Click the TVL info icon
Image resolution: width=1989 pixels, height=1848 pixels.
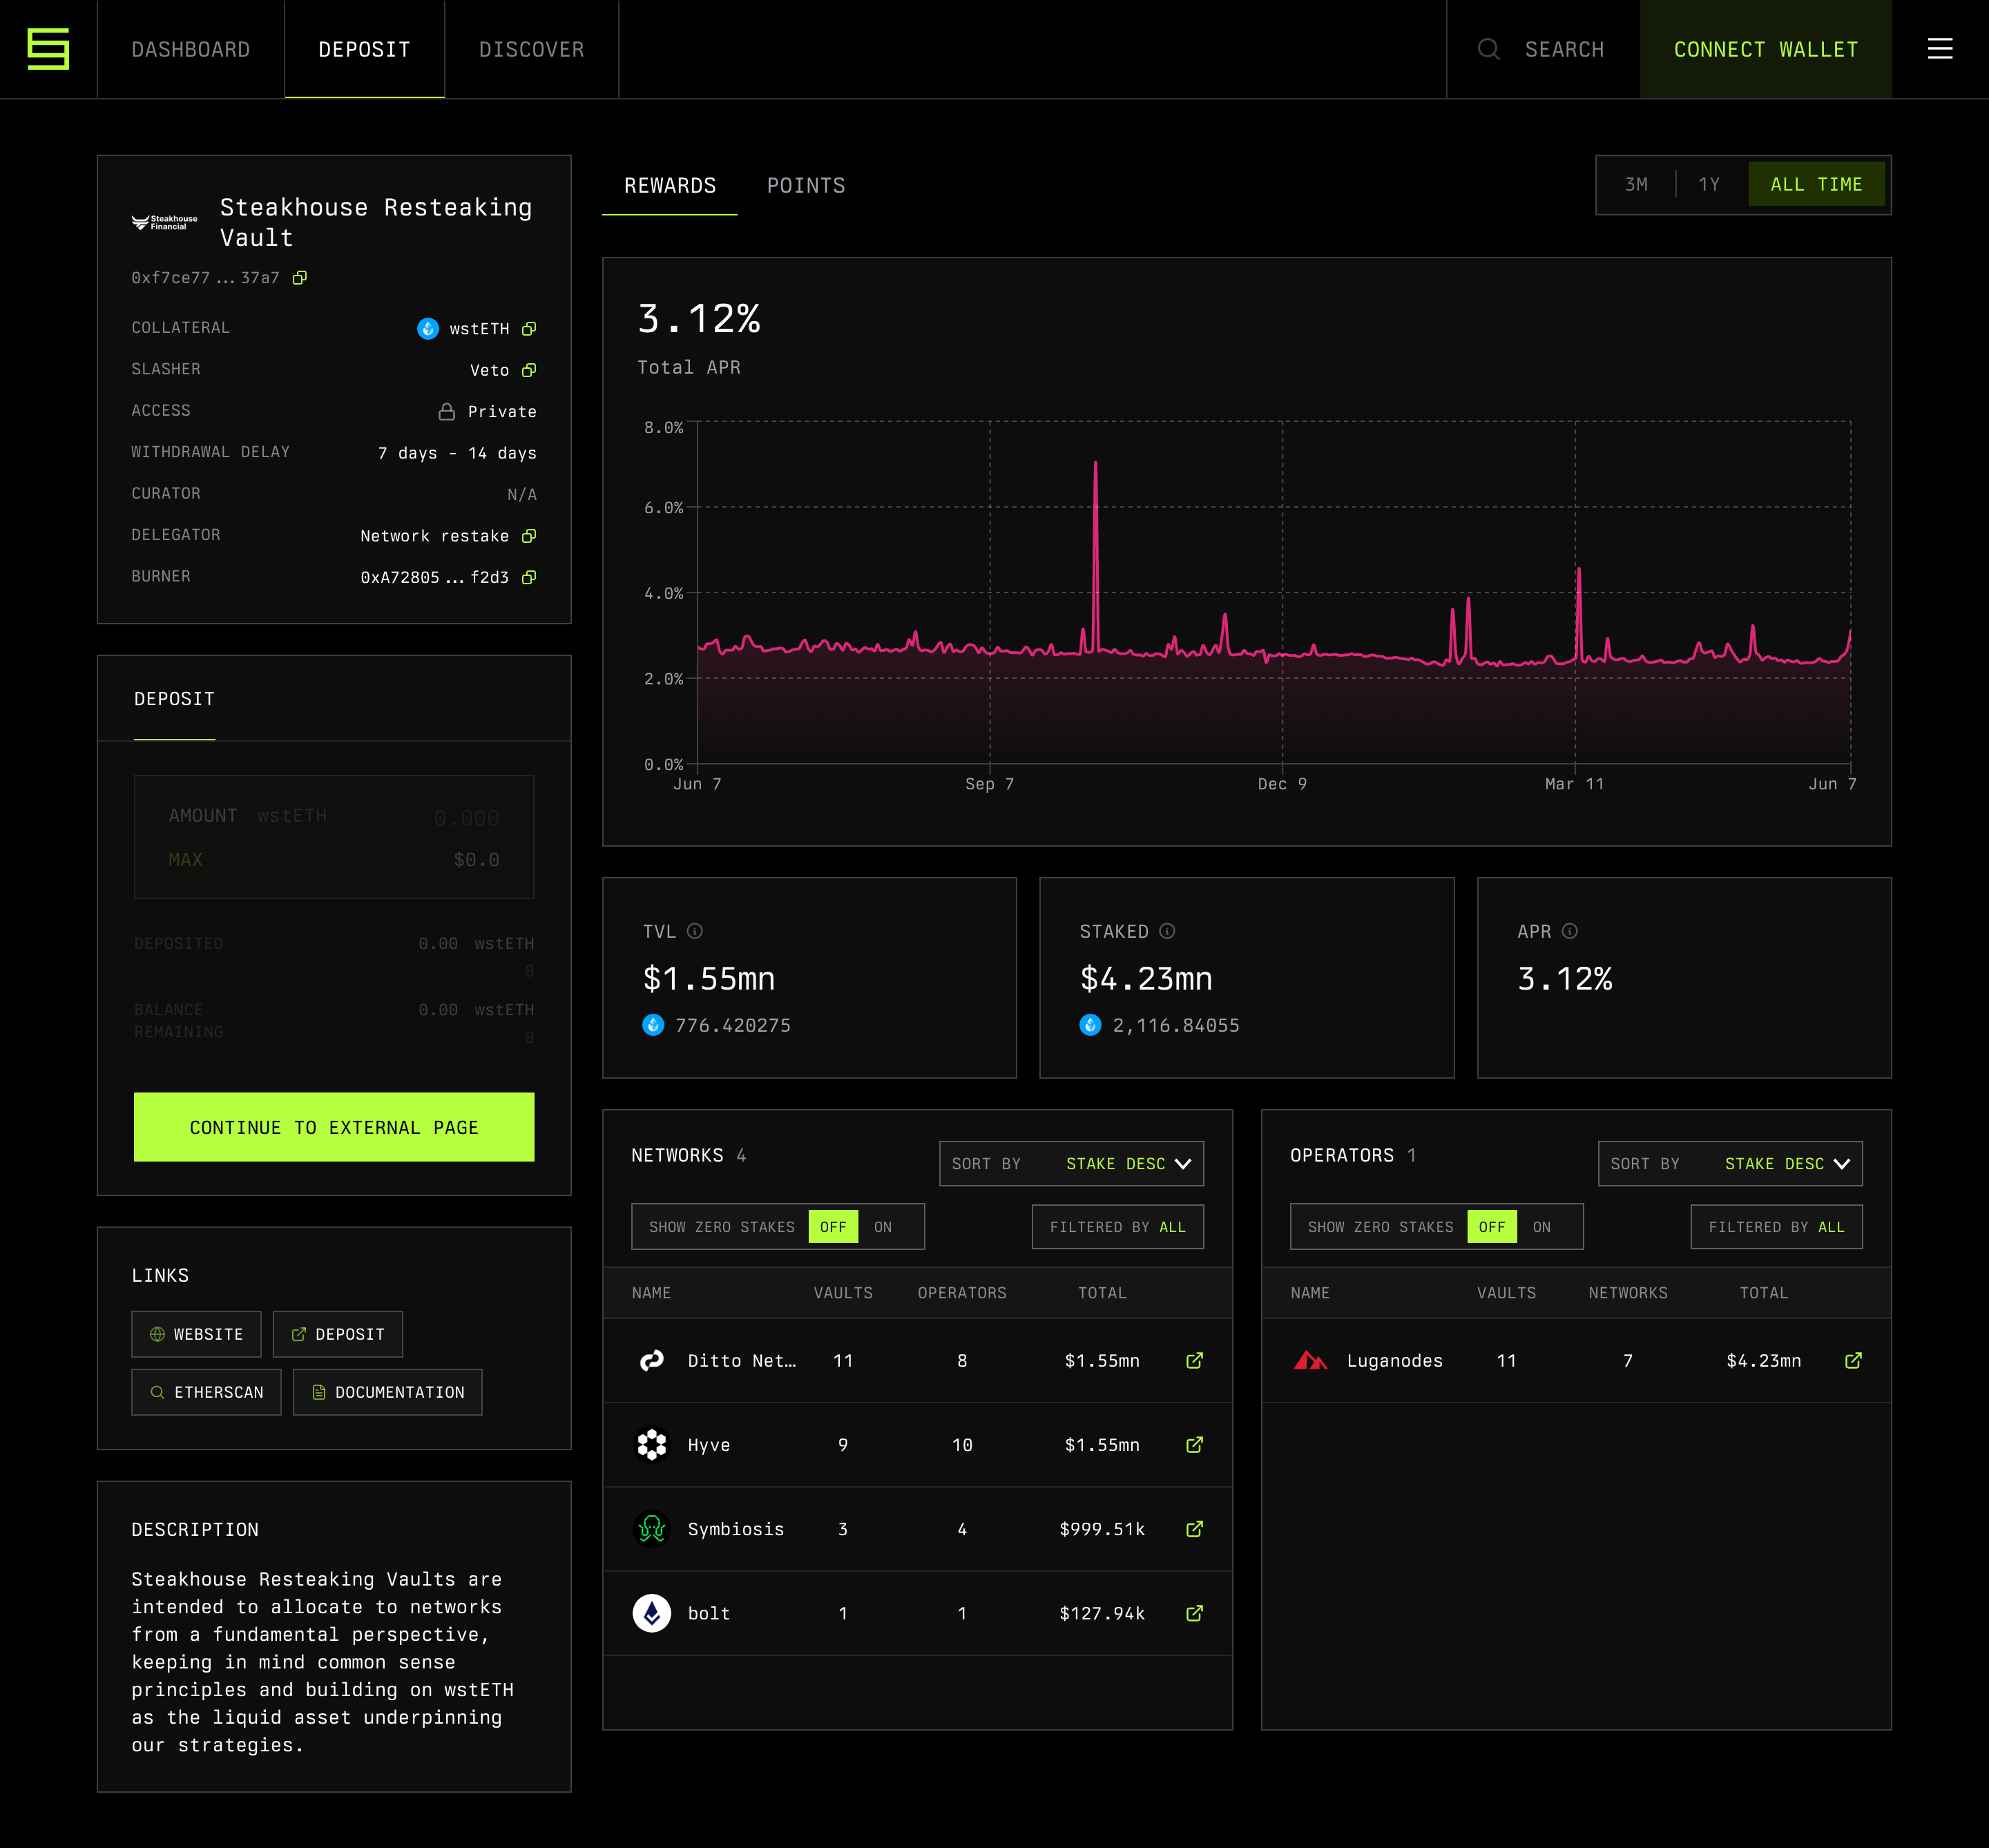pyautogui.click(x=695, y=931)
